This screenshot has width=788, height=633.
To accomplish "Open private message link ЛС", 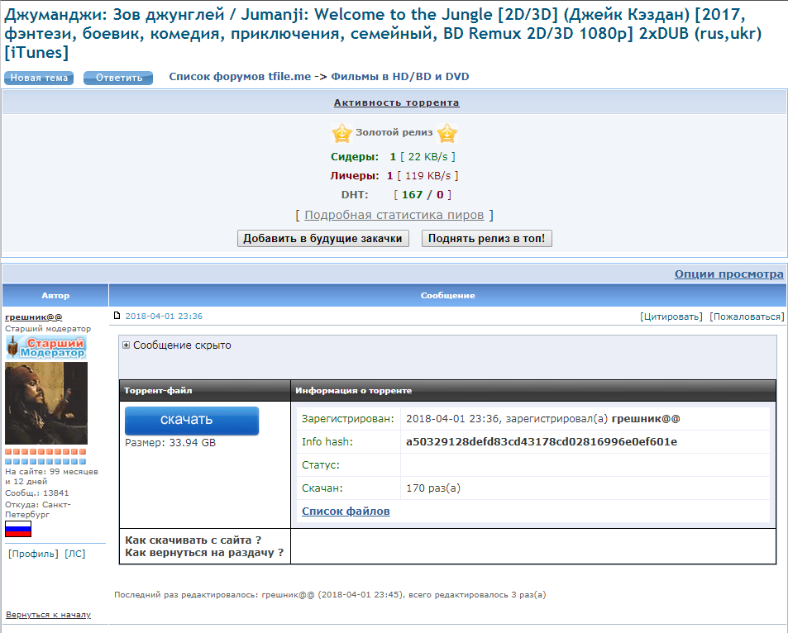I will 75,554.
